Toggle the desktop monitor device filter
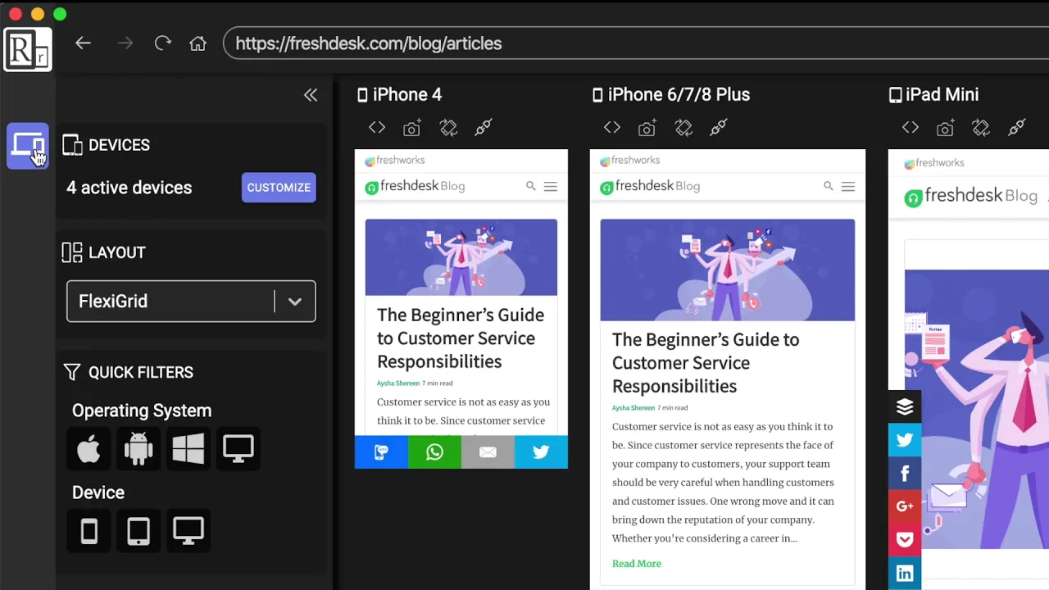The height and width of the screenshot is (590, 1049). [x=188, y=531]
